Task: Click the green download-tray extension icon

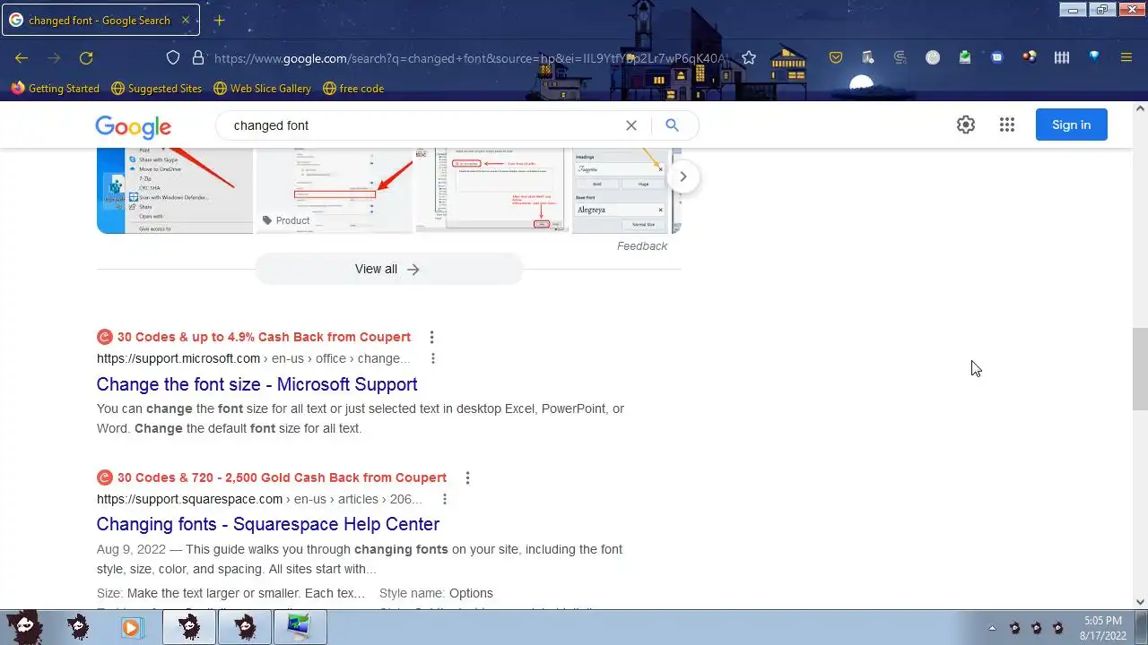Action: click(x=965, y=57)
